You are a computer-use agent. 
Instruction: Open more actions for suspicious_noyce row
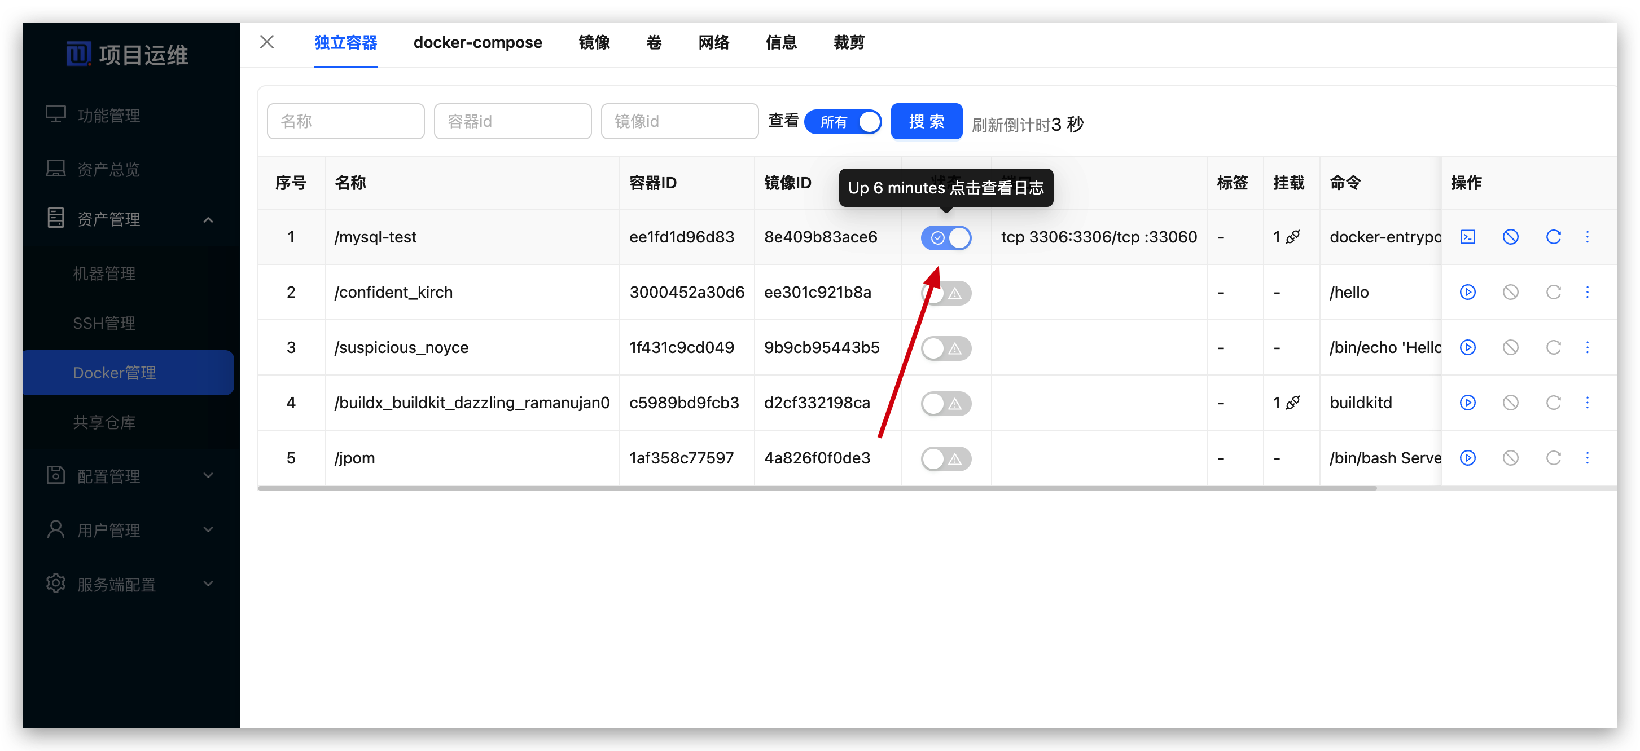[1587, 347]
